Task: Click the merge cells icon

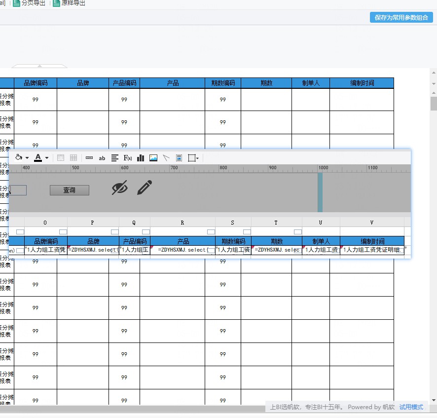Action: [61, 158]
